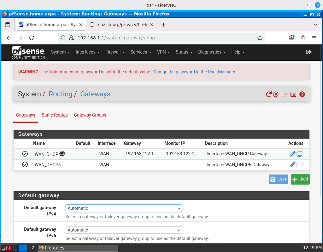Open the Default gateway IPv6 dropdown

(x=124, y=230)
